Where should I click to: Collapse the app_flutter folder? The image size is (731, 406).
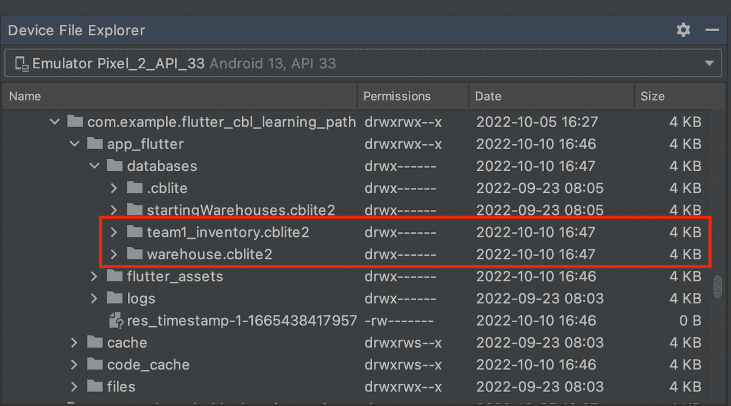(74, 144)
